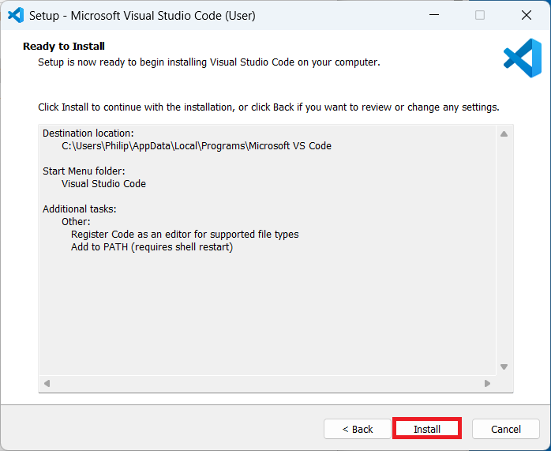The width and height of the screenshot is (551, 451).
Task: Minimize the Setup window
Action: [x=433, y=15]
